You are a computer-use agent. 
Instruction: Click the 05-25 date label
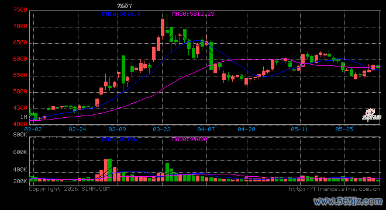(x=344, y=129)
